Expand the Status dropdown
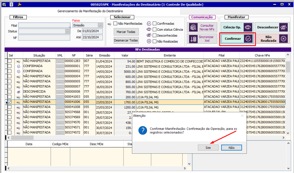Image resolution: width=294 pixels, height=173 pixels. pos(67,31)
